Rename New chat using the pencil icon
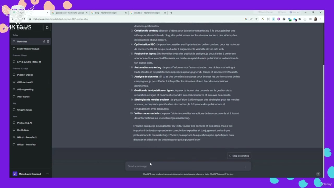The height and width of the screenshot is (188, 334). point(44,42)
